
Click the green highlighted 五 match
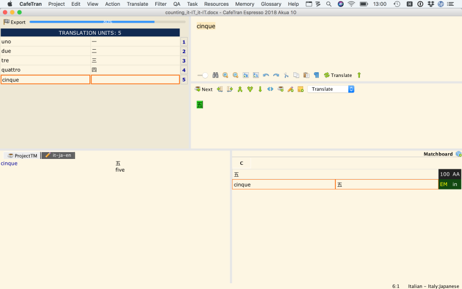200,105
